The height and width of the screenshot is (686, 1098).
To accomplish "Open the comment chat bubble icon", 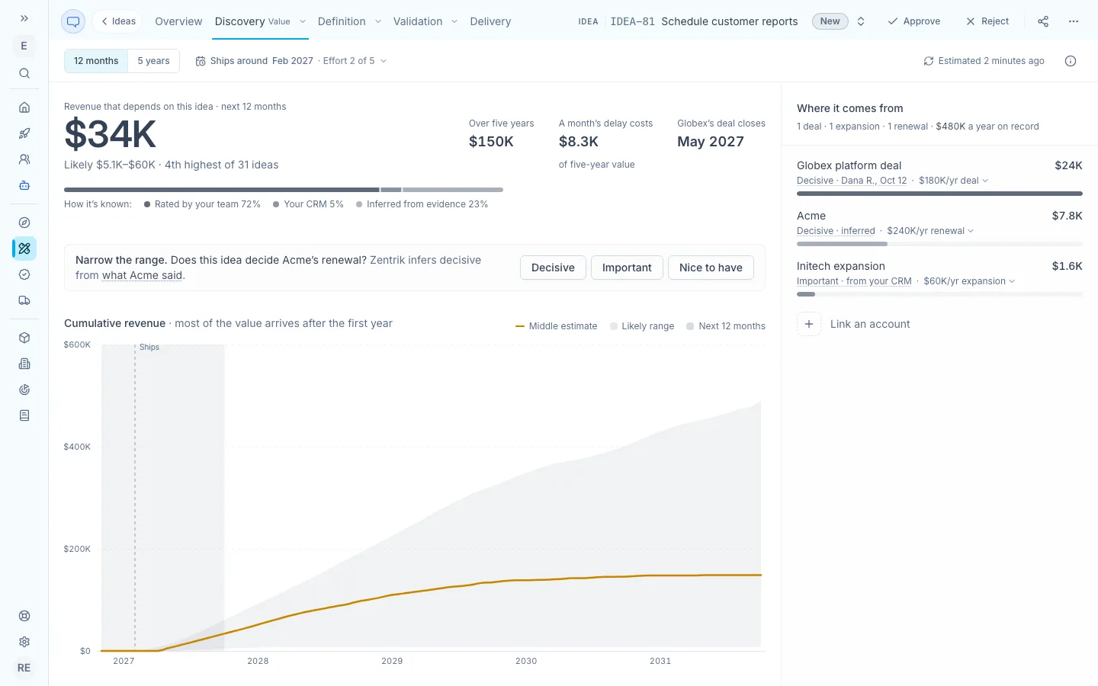I will (73, 21).
